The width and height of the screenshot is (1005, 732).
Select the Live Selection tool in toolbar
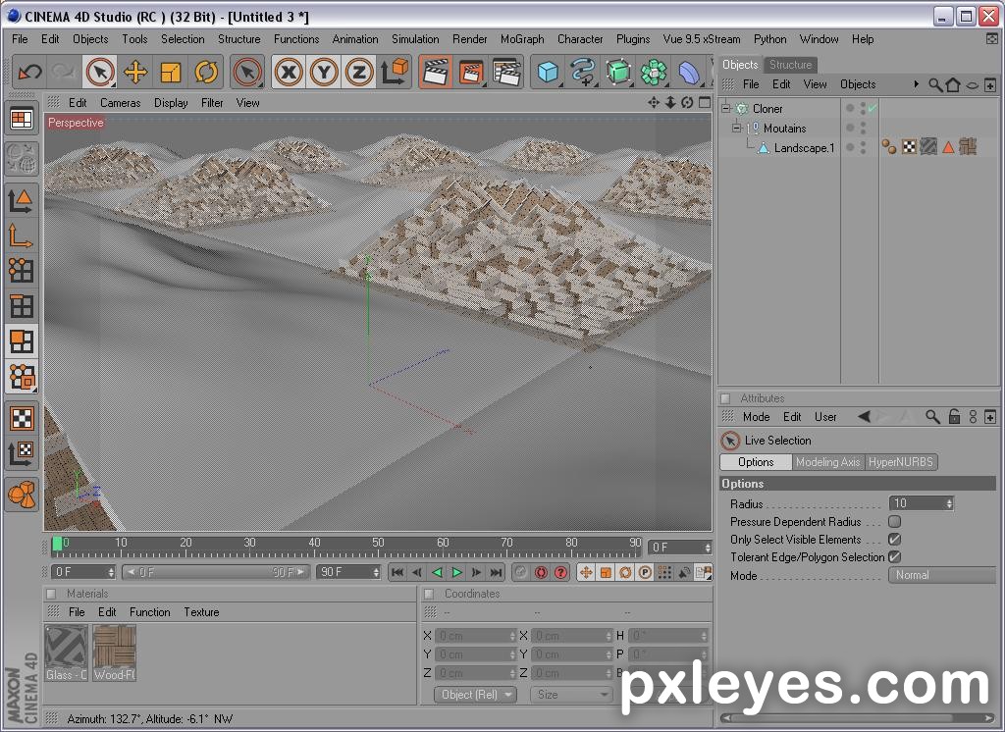(100, 72)
